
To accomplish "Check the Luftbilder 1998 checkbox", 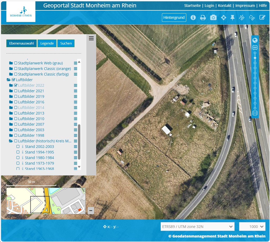I will coord(16,135).
